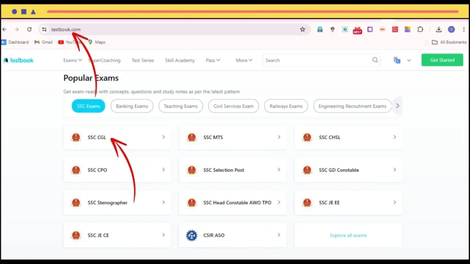Click the chevron on the SSC MTS card
The width and height of the screenshot is (470, 264).
[x=279, y=137]
